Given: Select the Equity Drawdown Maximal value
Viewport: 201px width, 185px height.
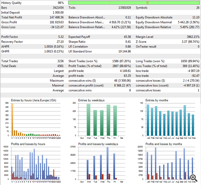Looking at the screenshot, I should [x=189, y=22].
